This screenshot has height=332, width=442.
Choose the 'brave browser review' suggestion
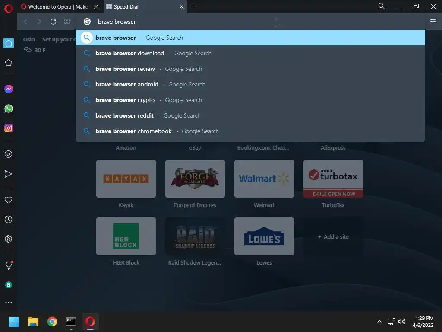(x=250, y=69)
